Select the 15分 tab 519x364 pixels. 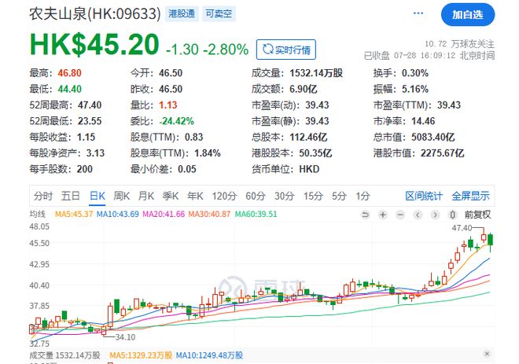click(x=313, y=196)
